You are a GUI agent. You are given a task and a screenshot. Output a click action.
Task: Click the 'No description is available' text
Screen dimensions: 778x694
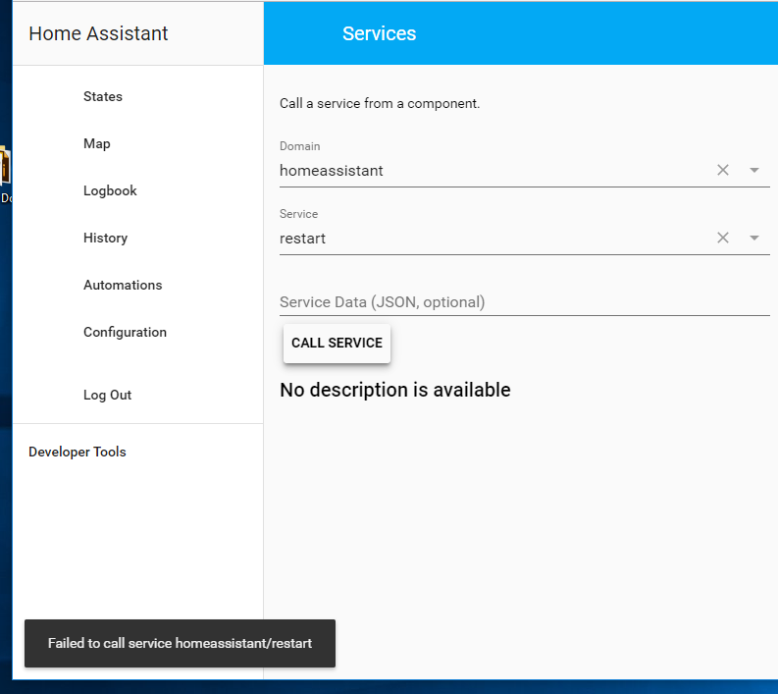tap(395, 390)
